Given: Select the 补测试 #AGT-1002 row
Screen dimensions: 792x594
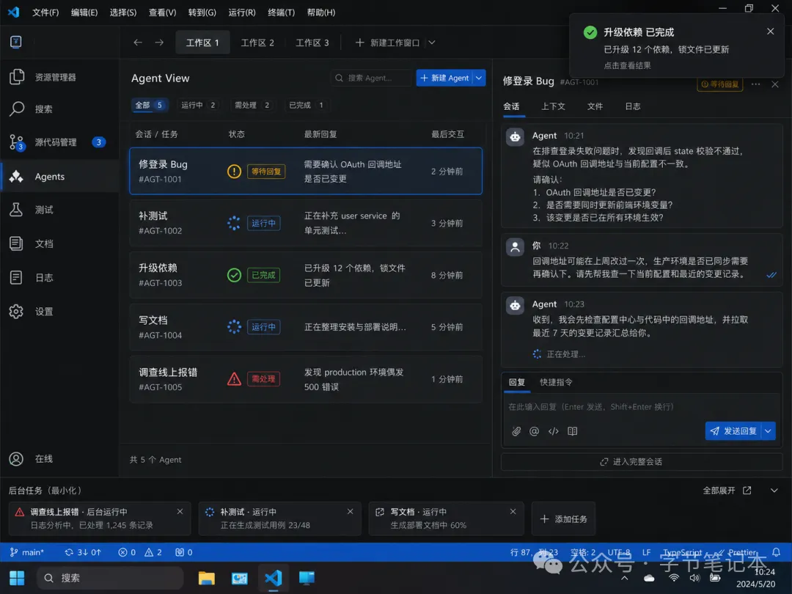Looking at the screenshot, I should [306, 223].
